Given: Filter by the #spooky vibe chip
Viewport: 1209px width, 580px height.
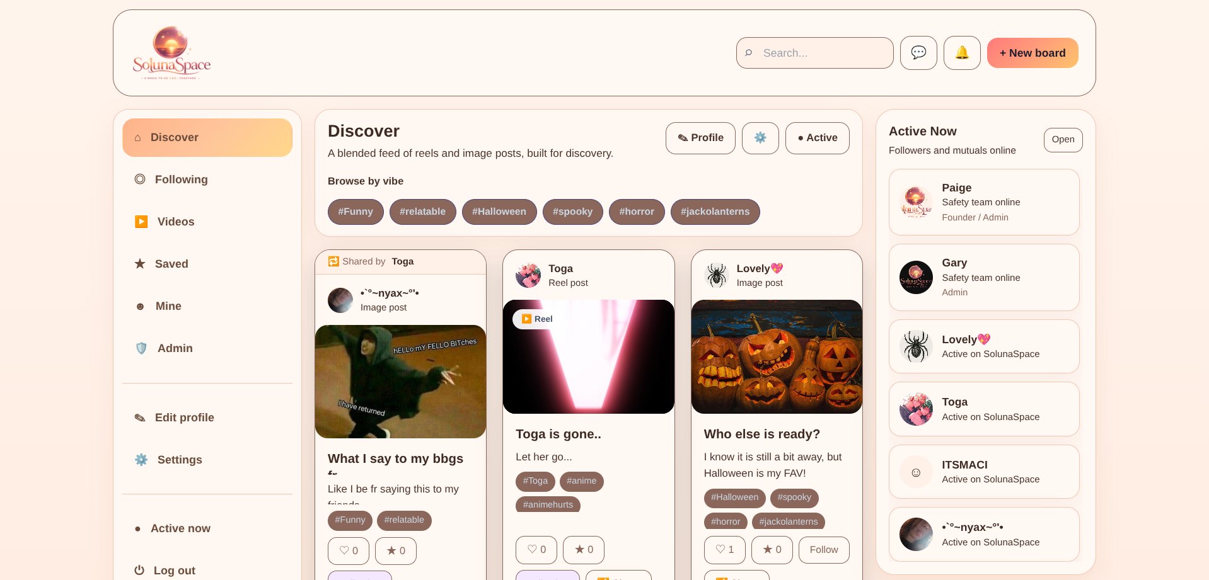Looking at the screenshot, I should click(x=573, y=212).
